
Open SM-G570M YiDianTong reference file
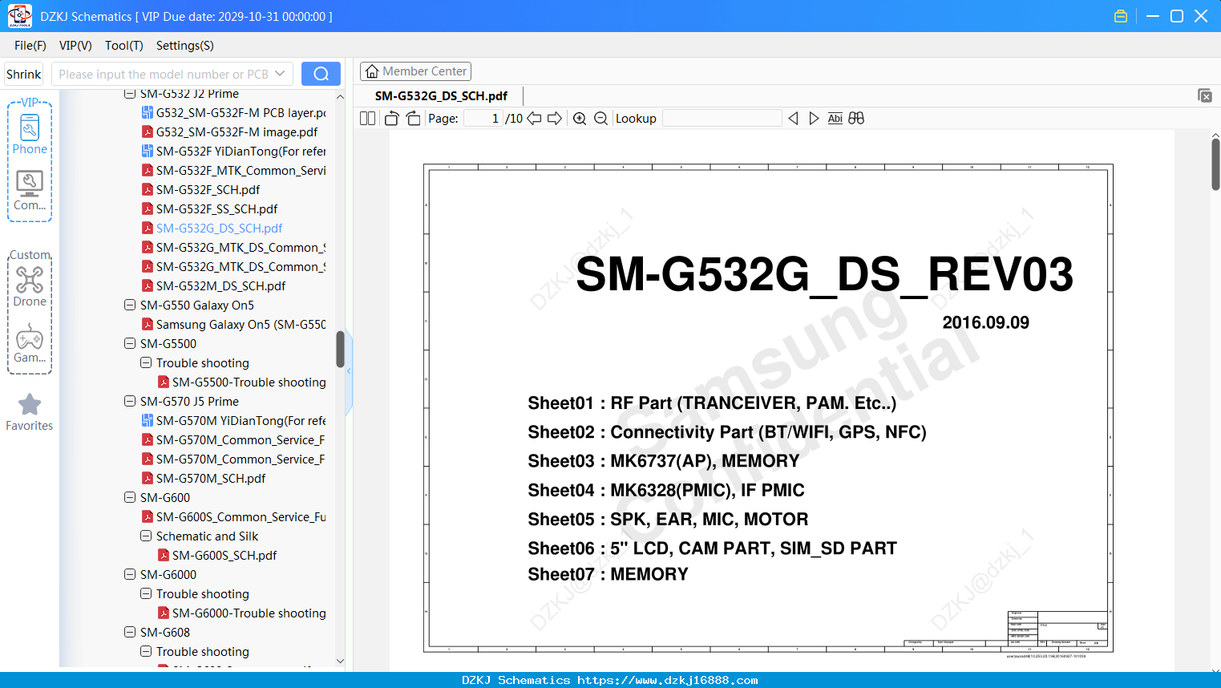pos(241,421)
